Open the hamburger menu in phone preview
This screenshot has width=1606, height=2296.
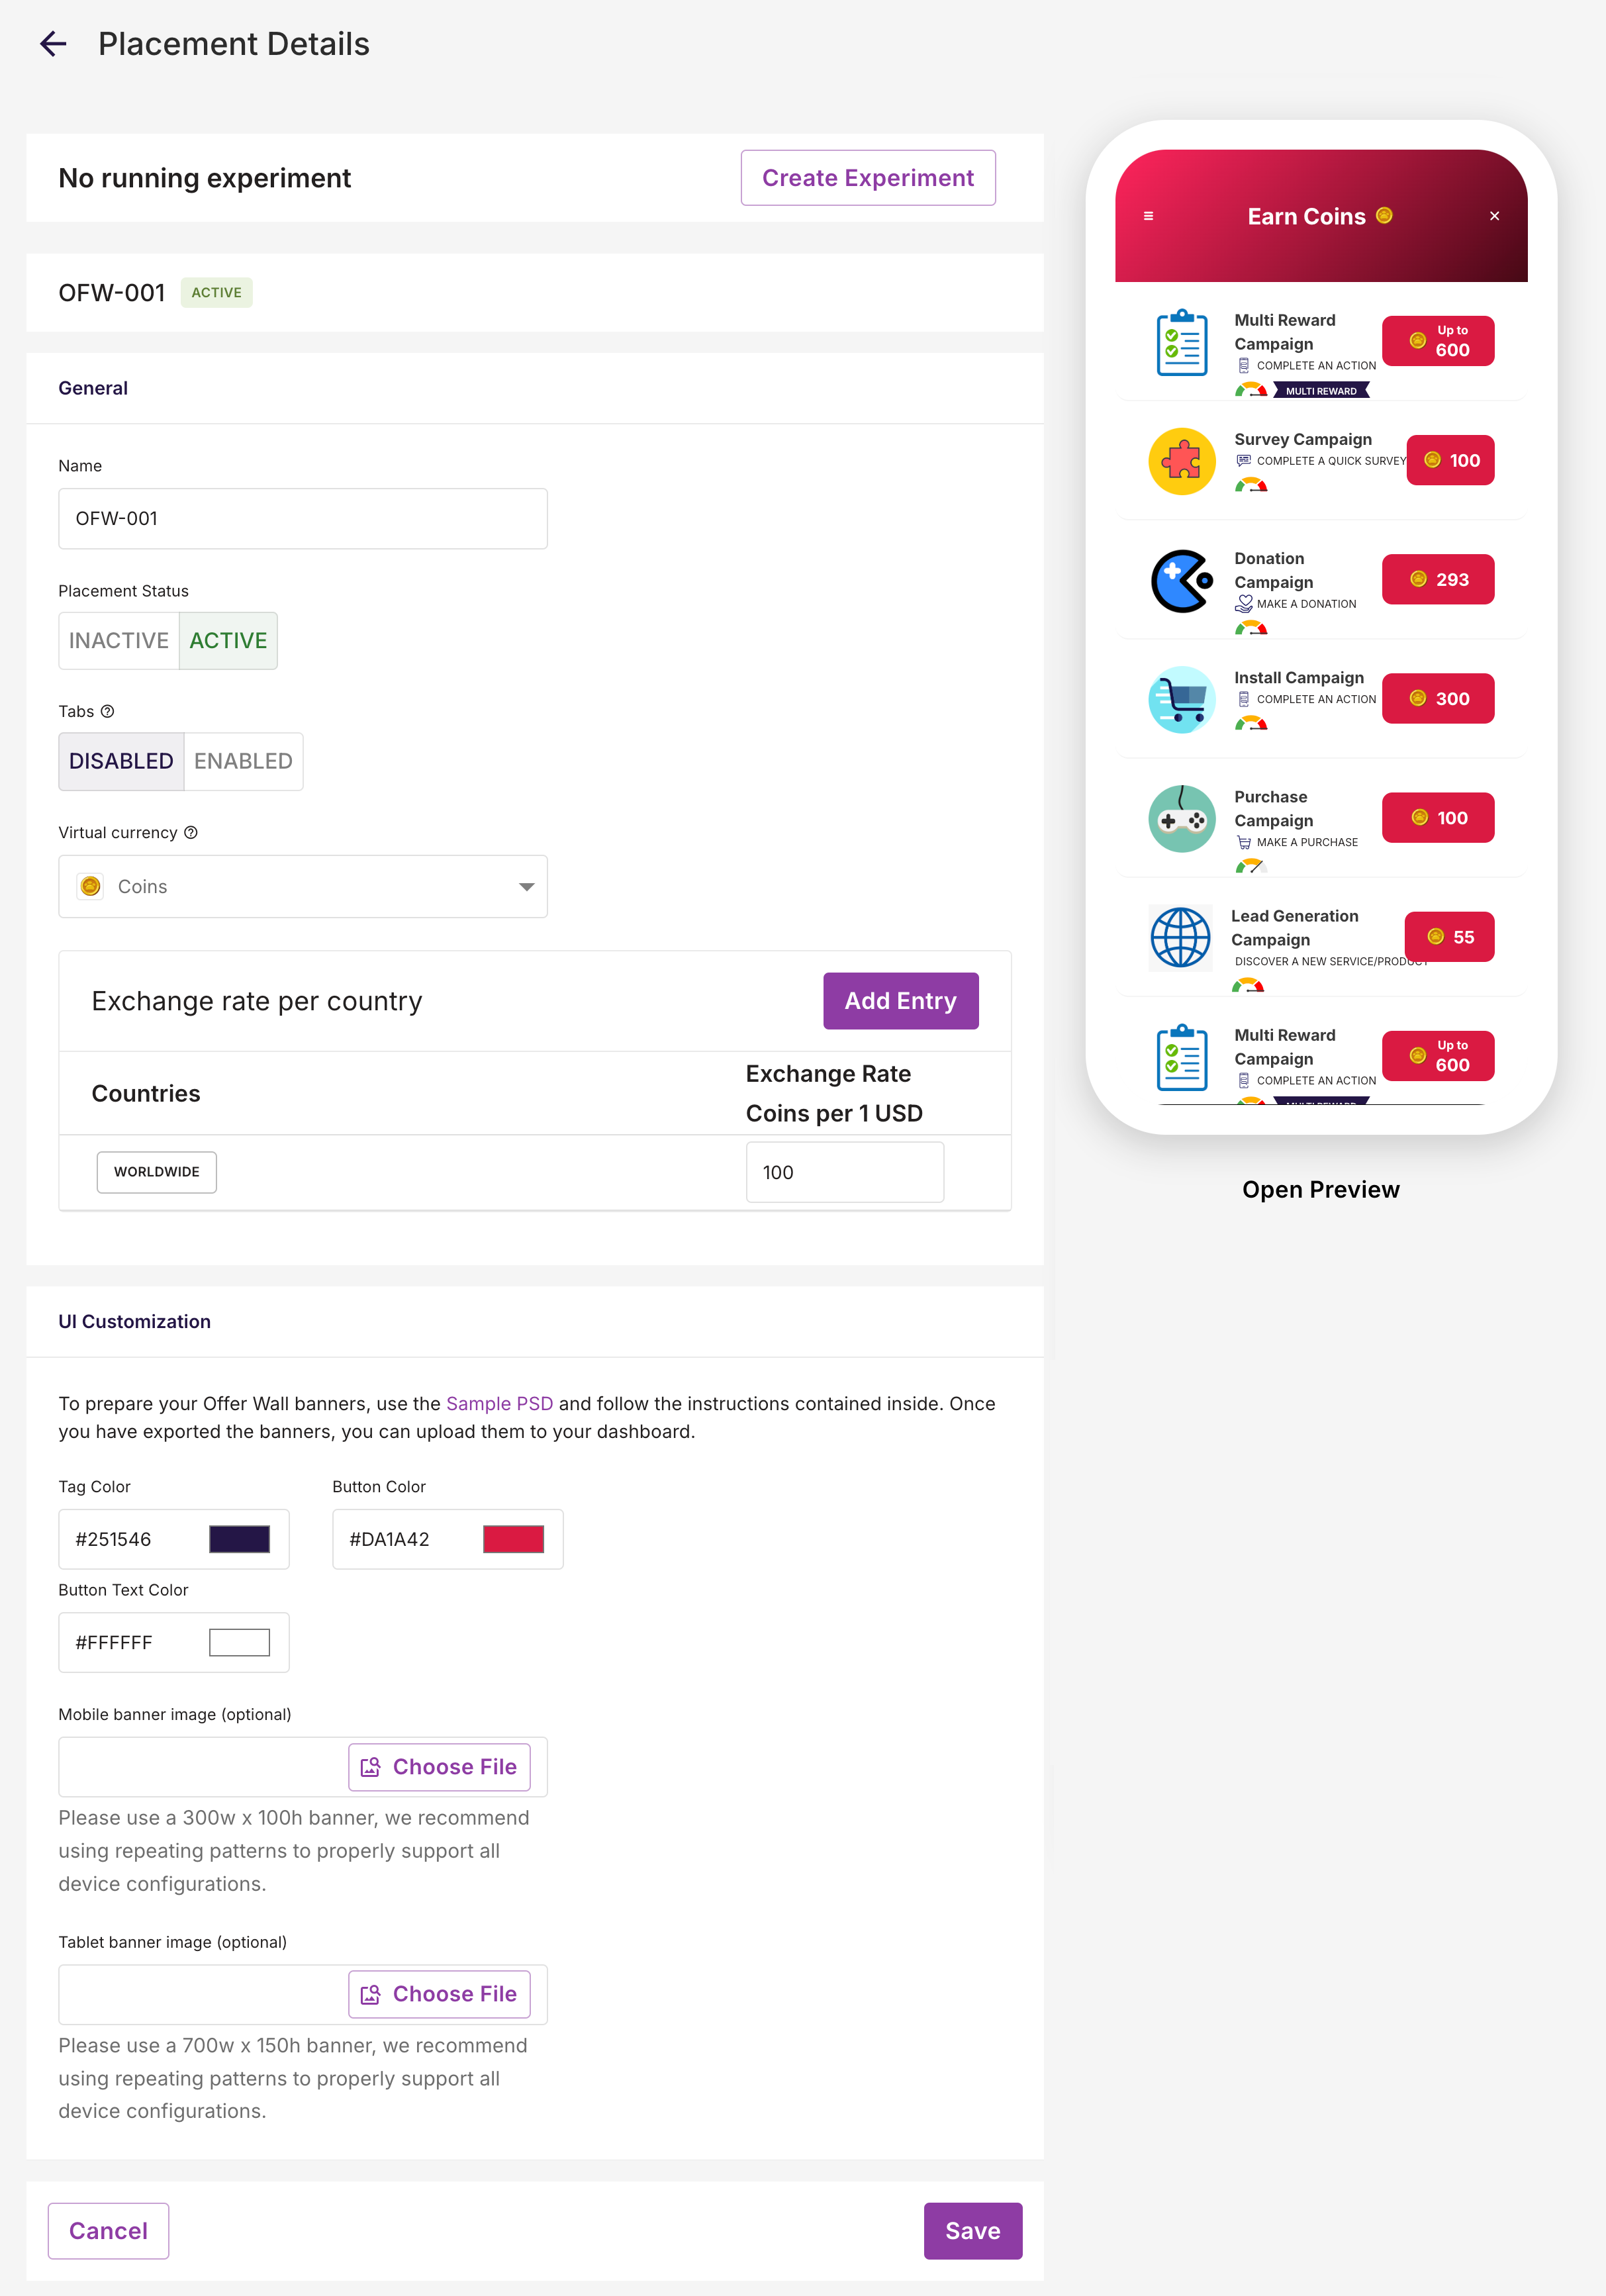pos(1148,216)
